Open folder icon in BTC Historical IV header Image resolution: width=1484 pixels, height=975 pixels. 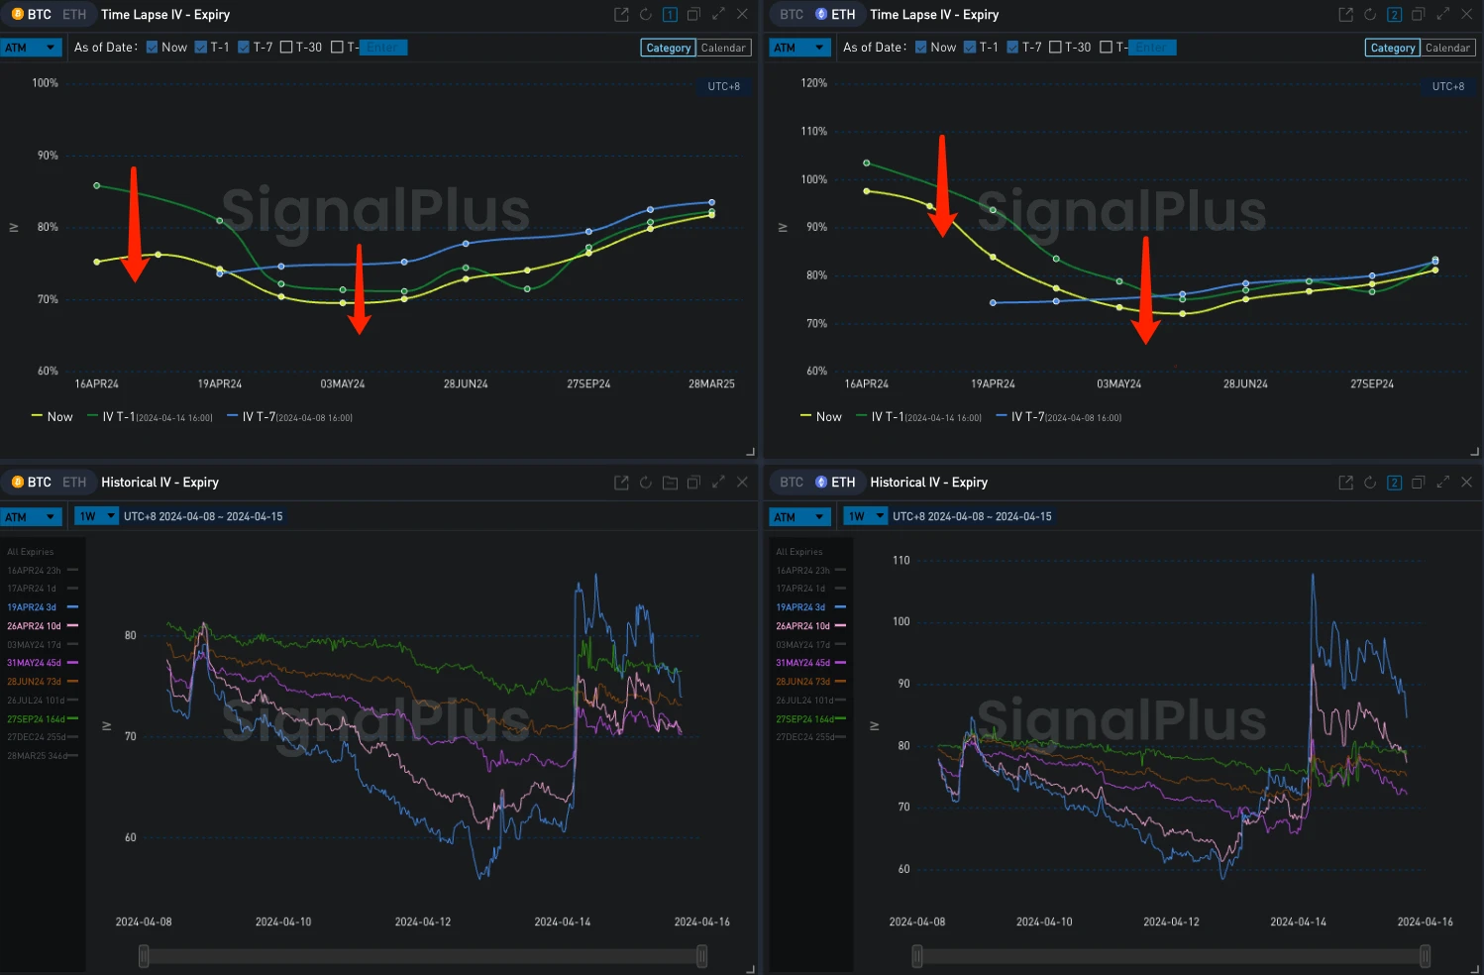point(670,483)
